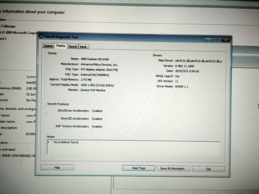
Task: Click the DirectX Diagnostic Tool title icon
Action: [x=41, y=36]
